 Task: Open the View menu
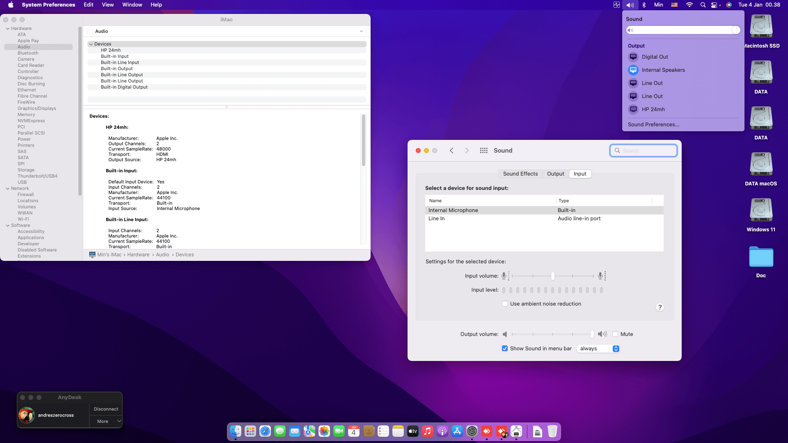[108, 5]
